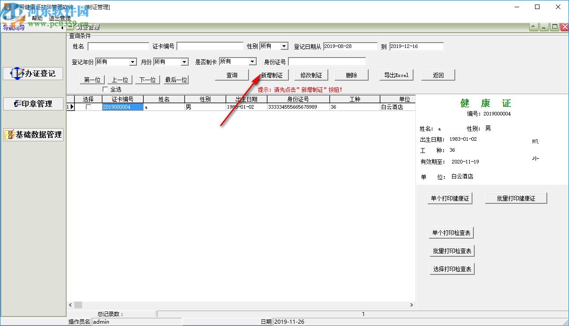The image size is (569, 326).
Task: Click the roll-up arrow on 制证管理 panel header
Action: (534, 27)
